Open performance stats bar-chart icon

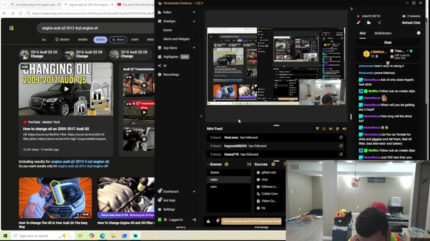(208, 221)
